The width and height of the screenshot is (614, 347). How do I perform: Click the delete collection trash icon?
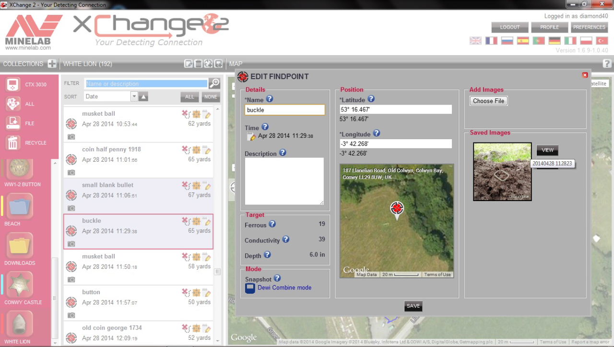point(198,64)
